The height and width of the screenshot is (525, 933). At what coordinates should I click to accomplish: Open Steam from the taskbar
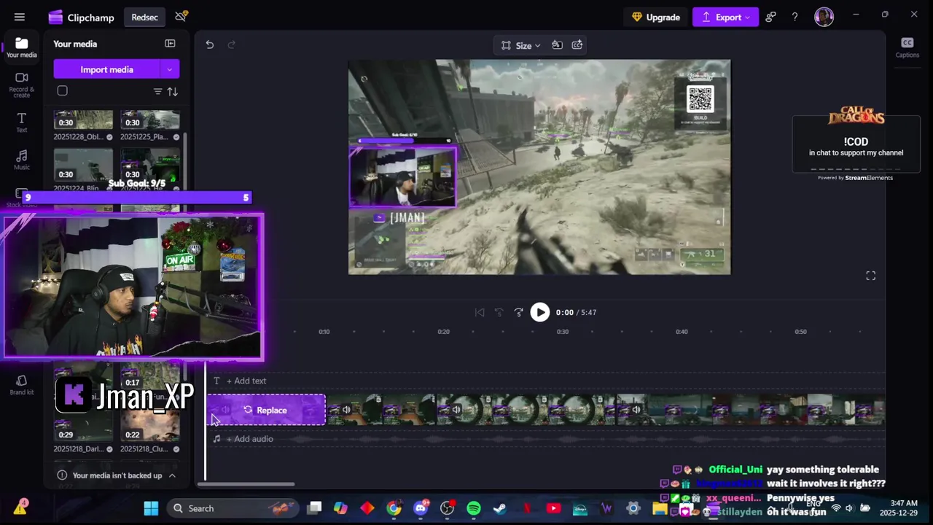pyautogui.click(x=500, y=508)
